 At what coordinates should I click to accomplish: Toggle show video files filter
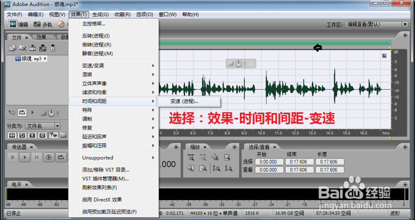coord(32,135)
